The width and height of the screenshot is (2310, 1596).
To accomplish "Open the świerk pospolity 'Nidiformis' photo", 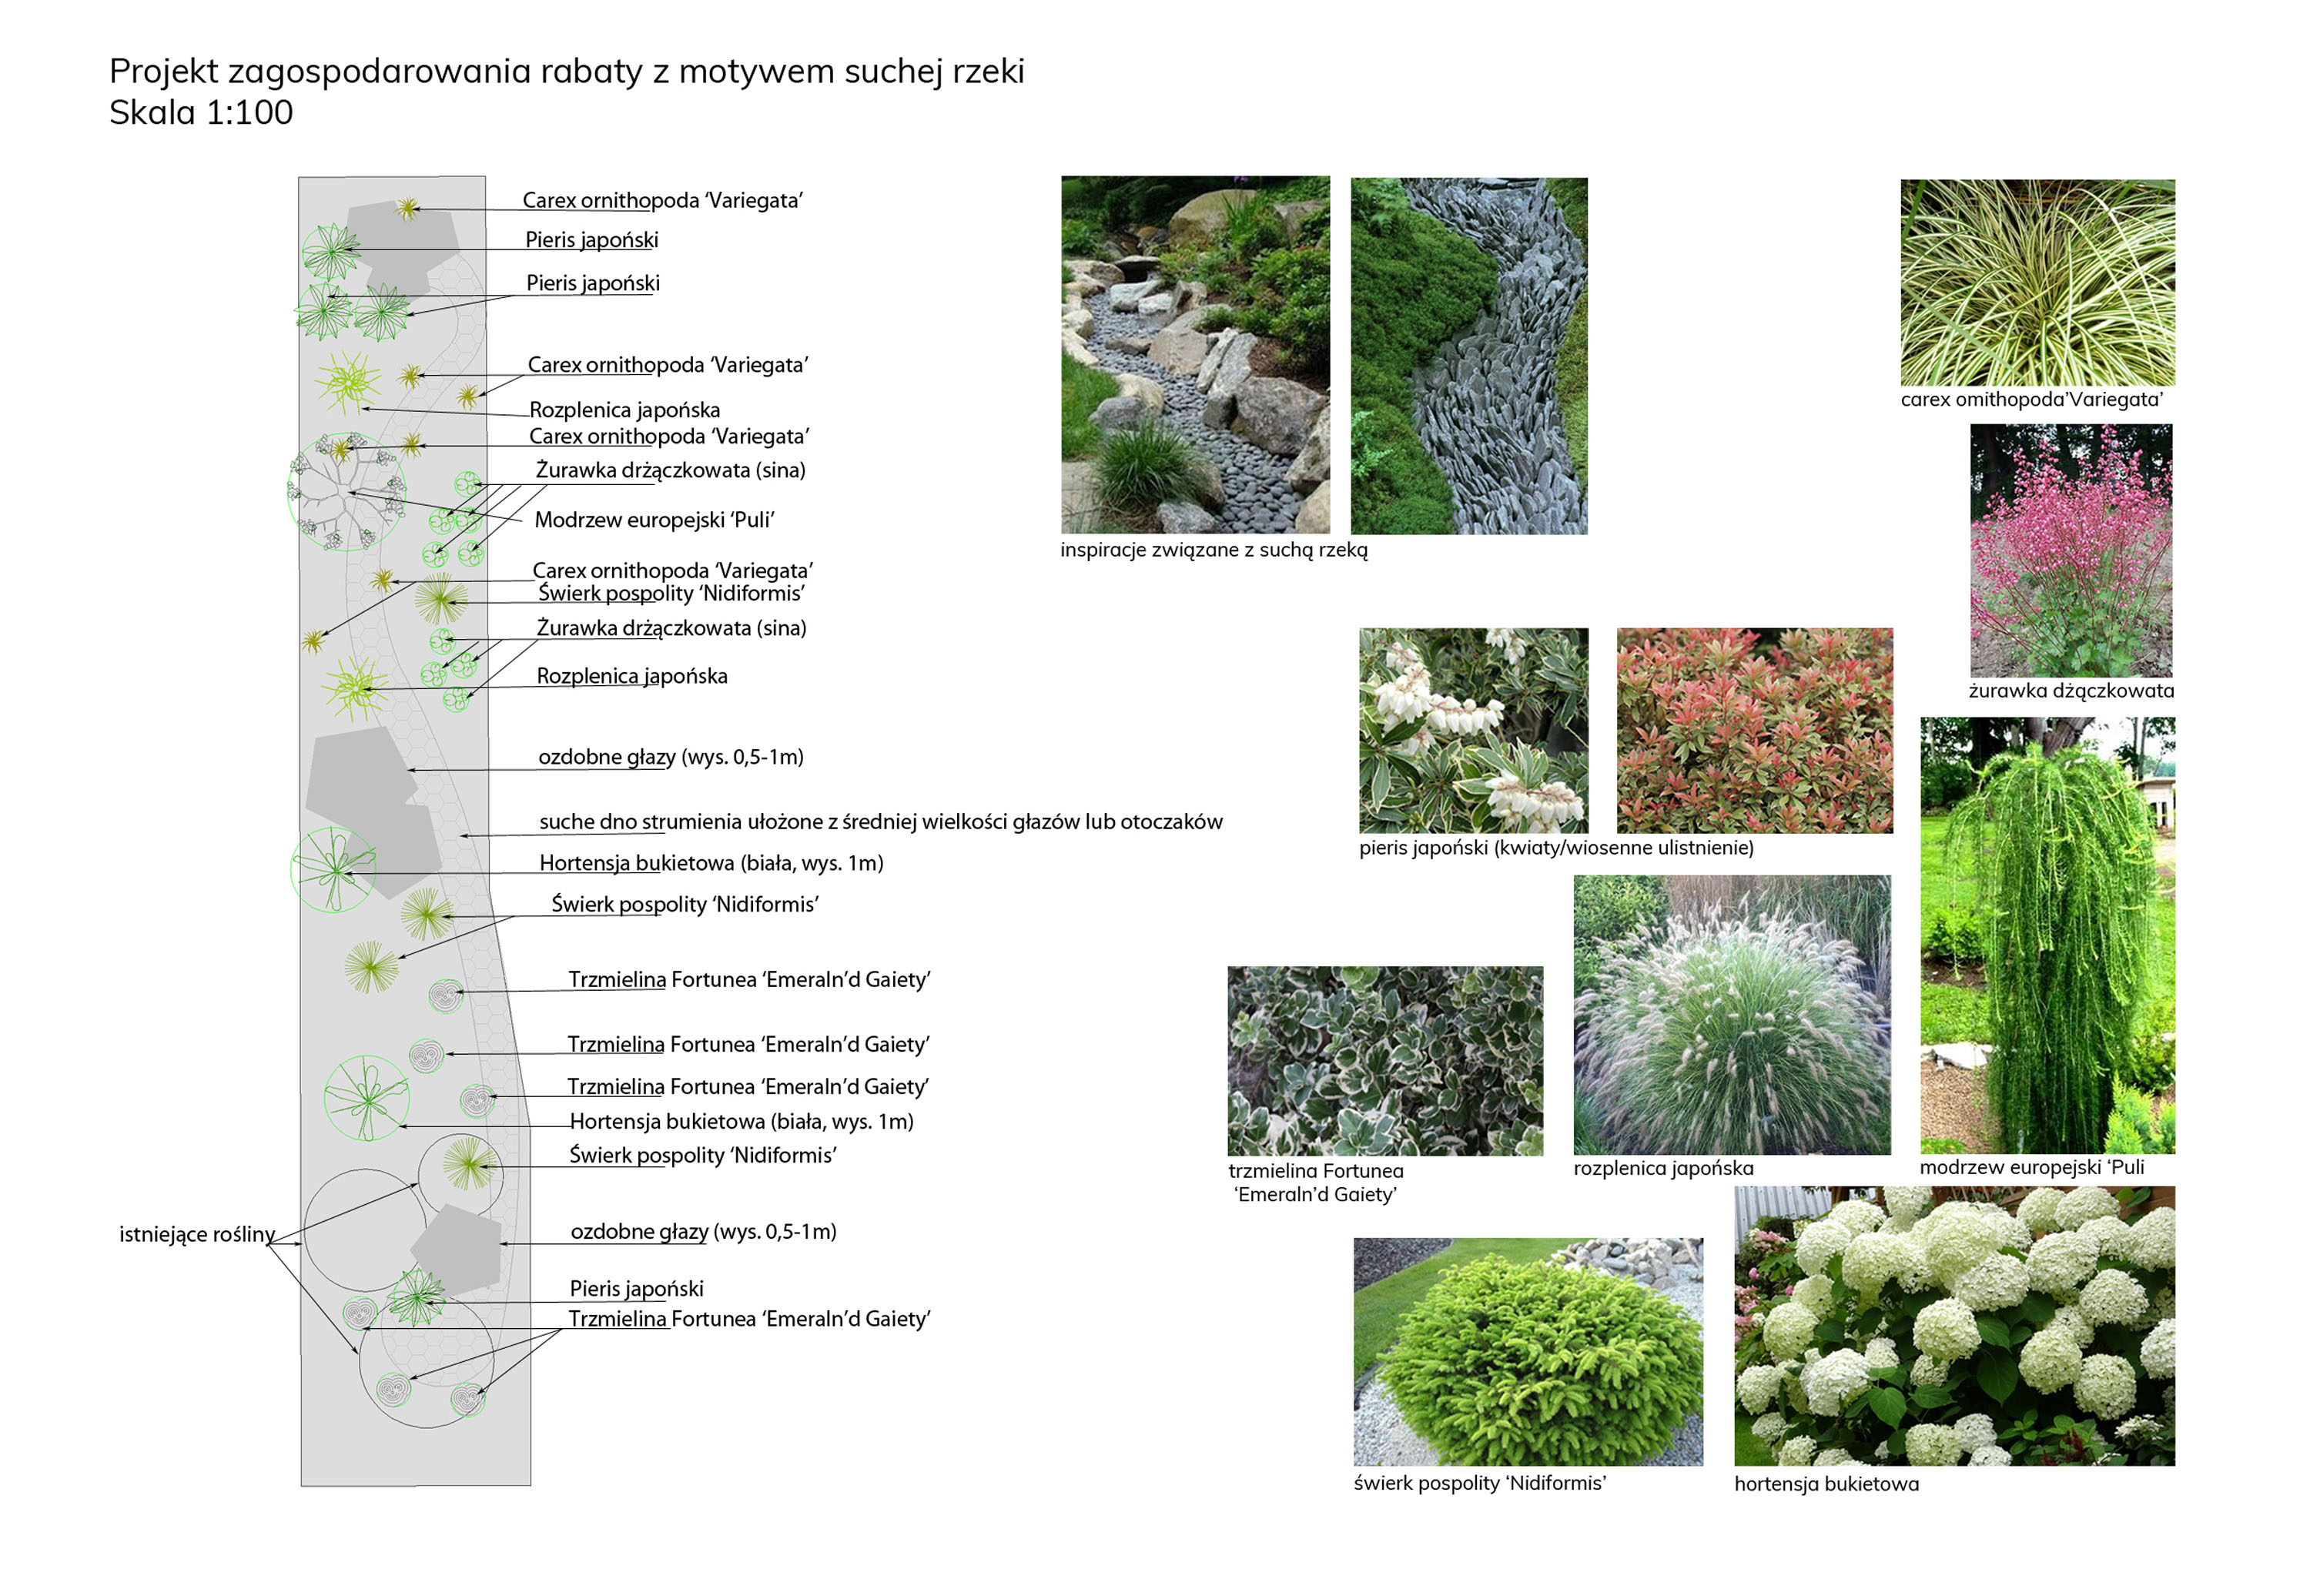I will (x=1527, y=1351).
